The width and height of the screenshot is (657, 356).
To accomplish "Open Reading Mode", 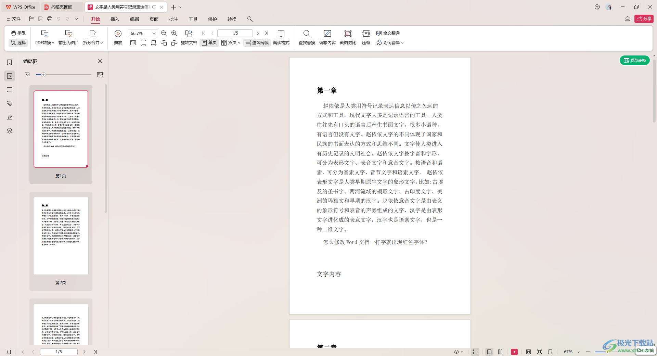I will pyautogui.click(x=281, y=38).
